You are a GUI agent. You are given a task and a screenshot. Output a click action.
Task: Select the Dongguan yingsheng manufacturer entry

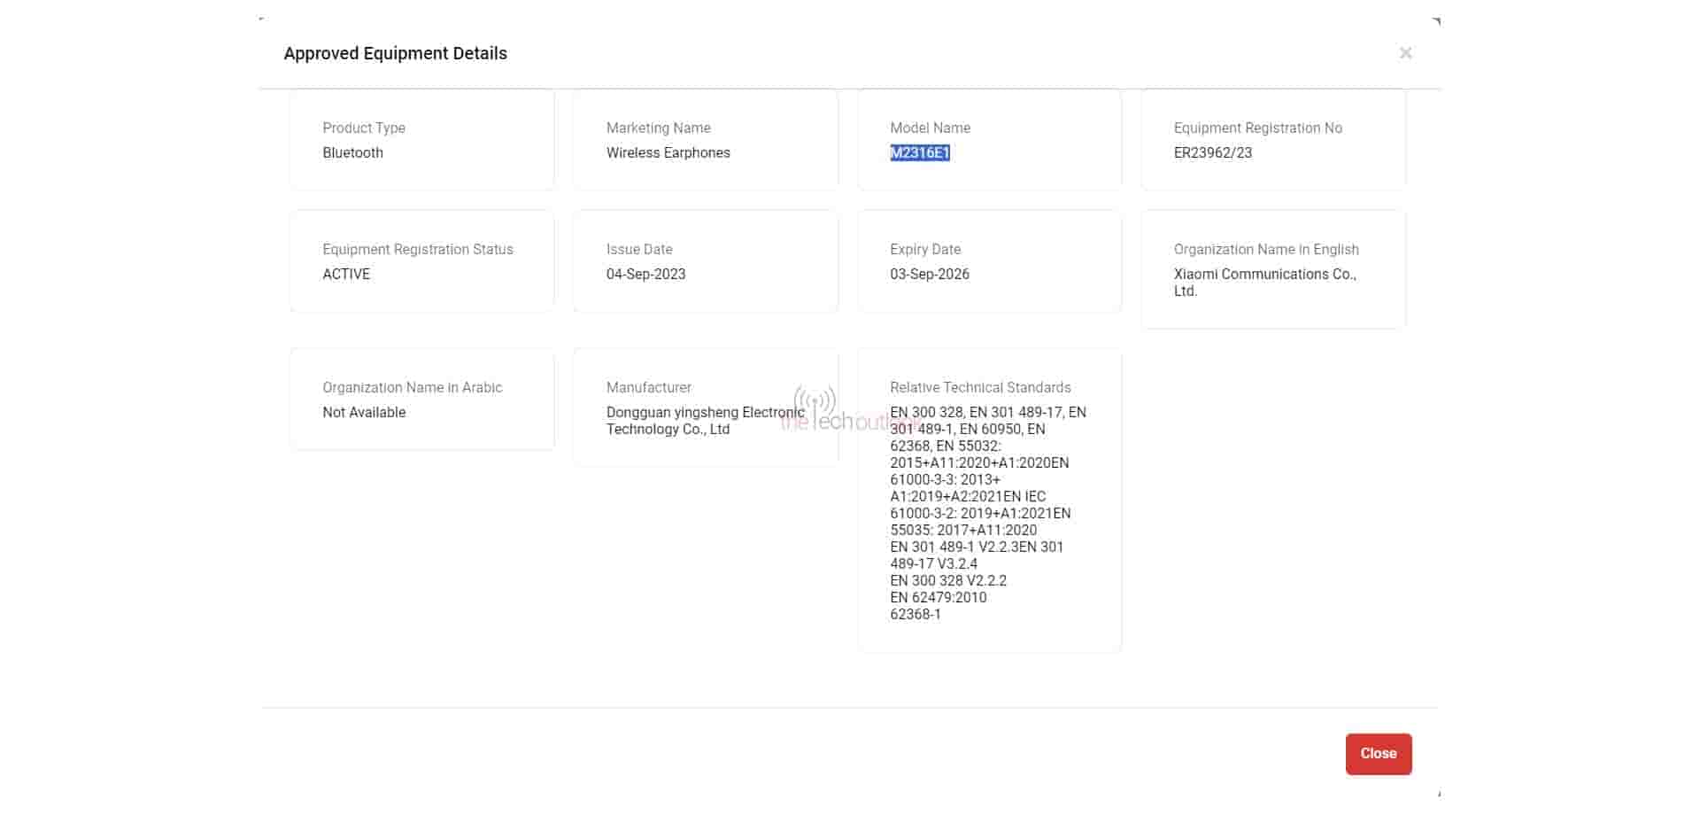tap(704, 421)
